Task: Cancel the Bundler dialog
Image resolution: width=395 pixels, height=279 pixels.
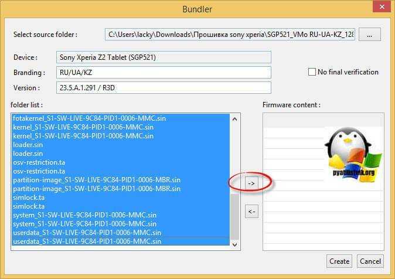Action: tap(370, 261)
